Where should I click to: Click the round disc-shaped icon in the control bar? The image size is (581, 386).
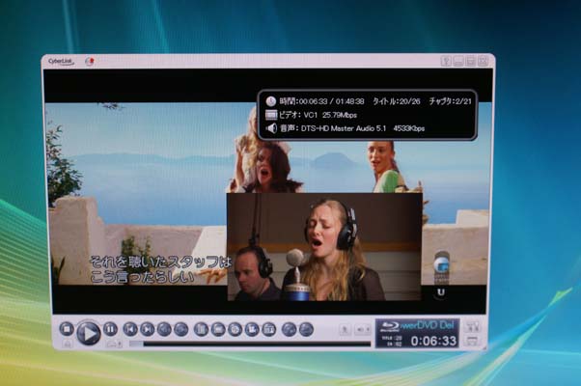(235, 329)
